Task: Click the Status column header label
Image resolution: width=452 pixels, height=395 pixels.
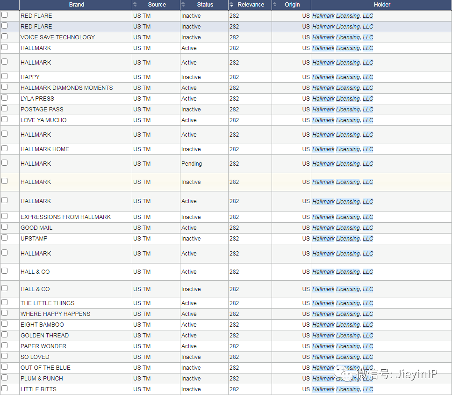Action: [x=205, y=5]
